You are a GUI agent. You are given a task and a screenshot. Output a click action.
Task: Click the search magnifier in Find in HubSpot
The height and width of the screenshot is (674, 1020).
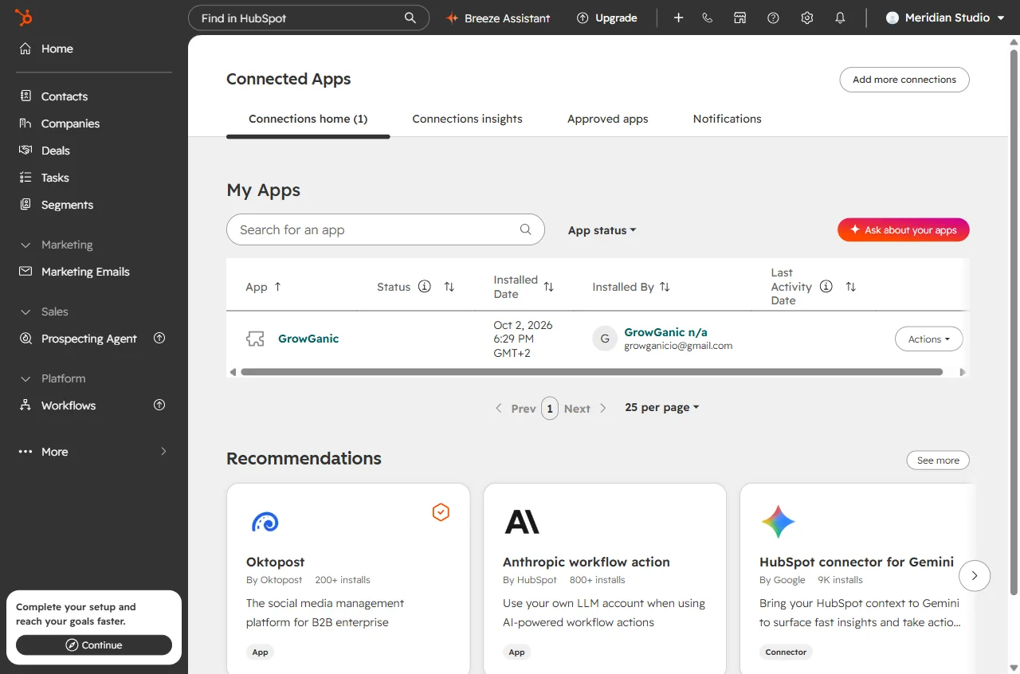(x=410, y=18)
